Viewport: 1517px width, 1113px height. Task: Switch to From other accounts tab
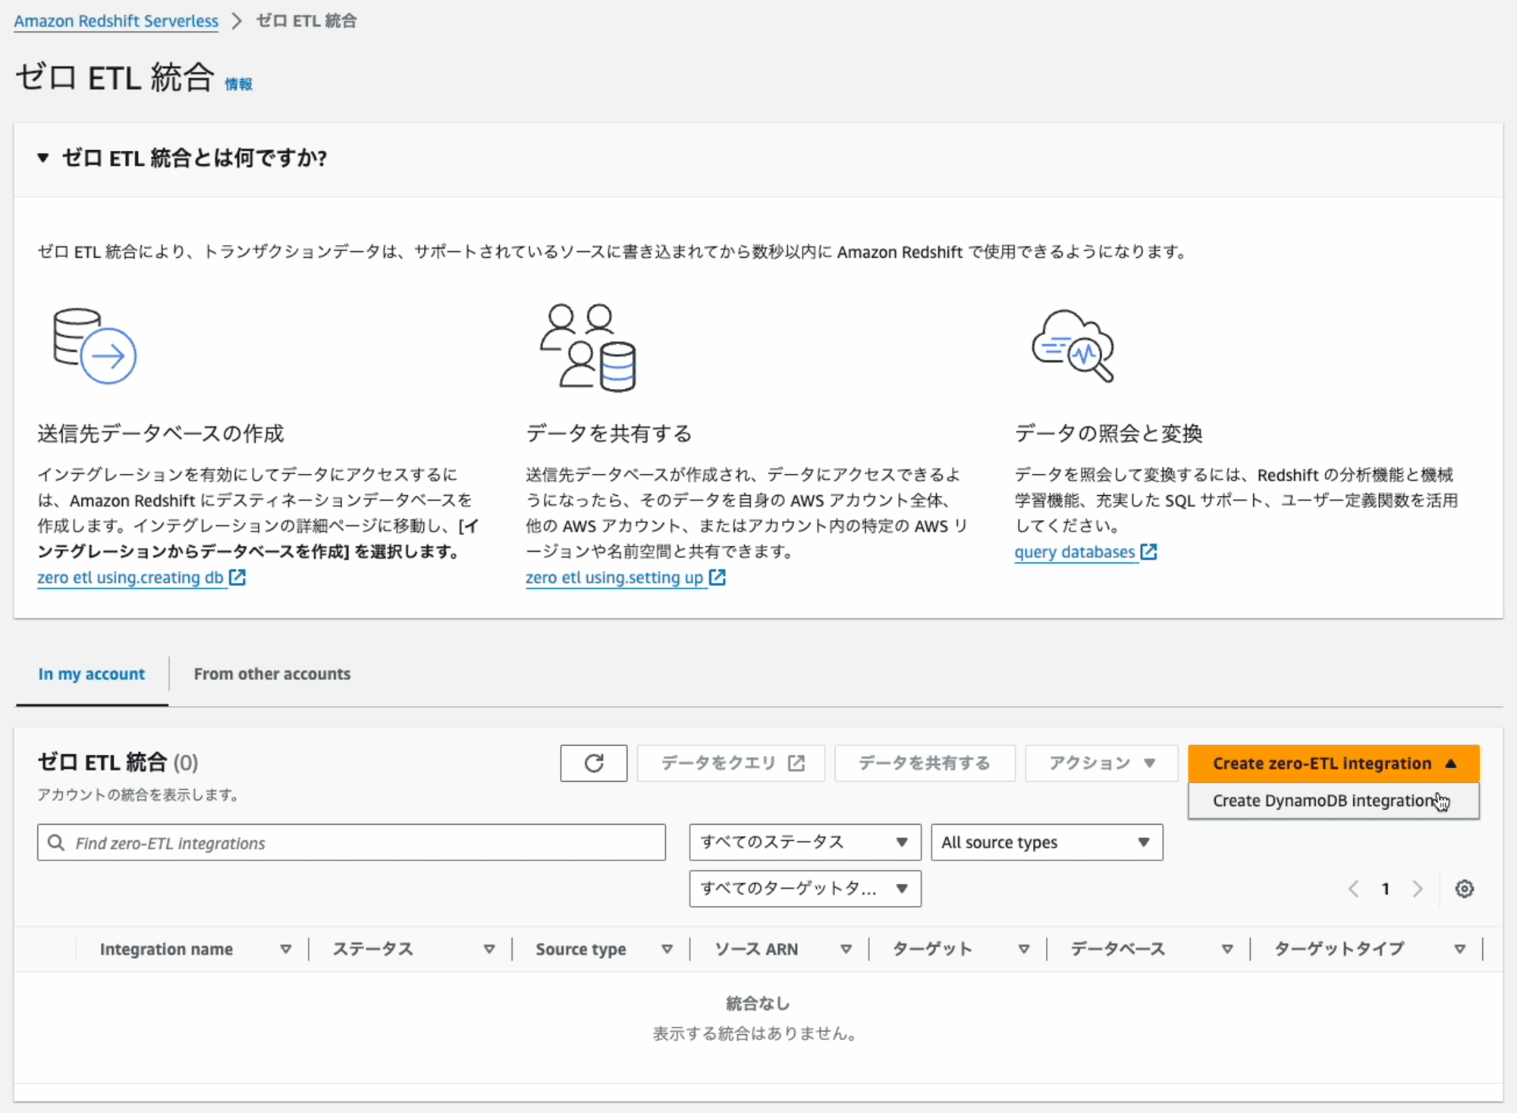[x=272, y=674]
